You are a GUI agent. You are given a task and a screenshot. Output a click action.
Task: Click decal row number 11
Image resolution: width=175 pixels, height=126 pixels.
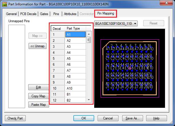(x=58, y=94)
